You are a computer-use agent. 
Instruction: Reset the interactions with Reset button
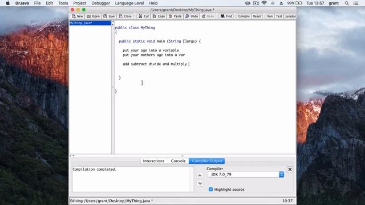(x=257, y=17)
